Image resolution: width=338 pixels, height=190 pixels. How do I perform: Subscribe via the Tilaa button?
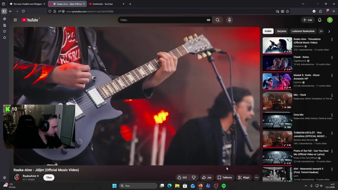pos(49,178)
